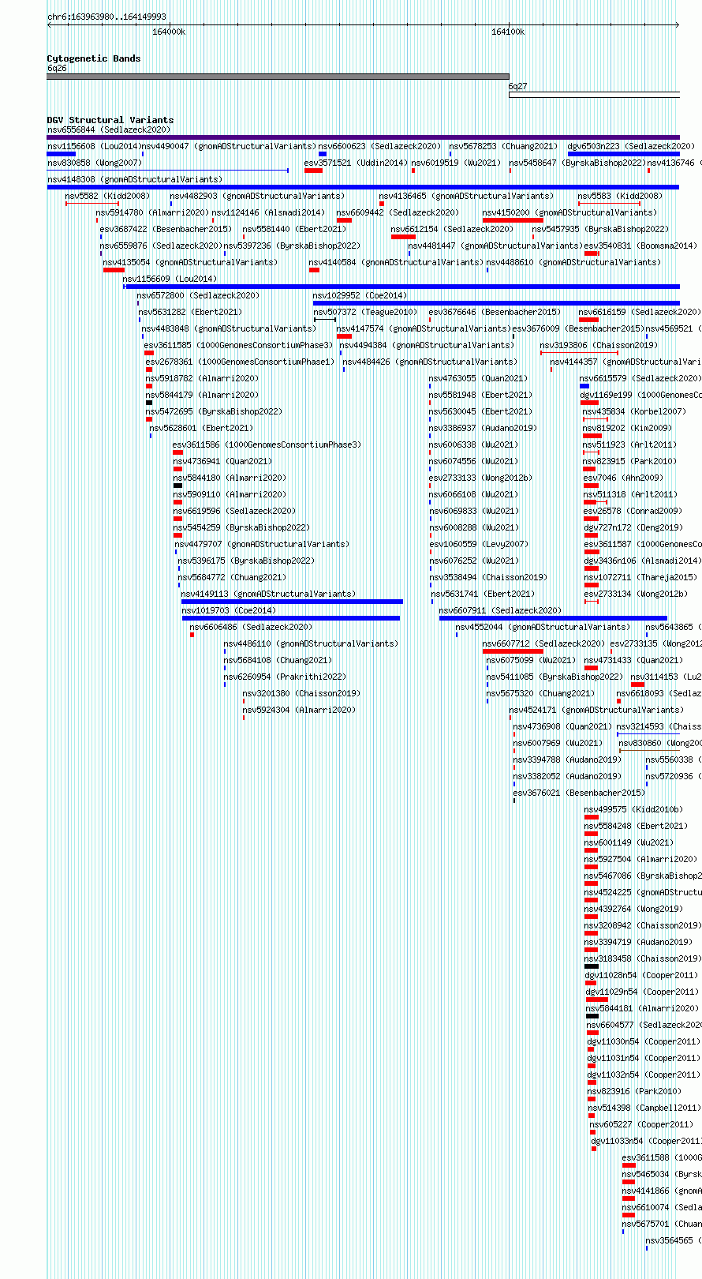
Task: Click nsv5678253 (Chuang2021) label
Action: click(x=504, y=146)
